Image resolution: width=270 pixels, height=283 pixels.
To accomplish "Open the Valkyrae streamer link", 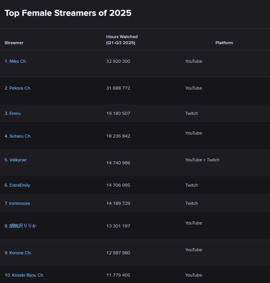I will coord(18,160).
